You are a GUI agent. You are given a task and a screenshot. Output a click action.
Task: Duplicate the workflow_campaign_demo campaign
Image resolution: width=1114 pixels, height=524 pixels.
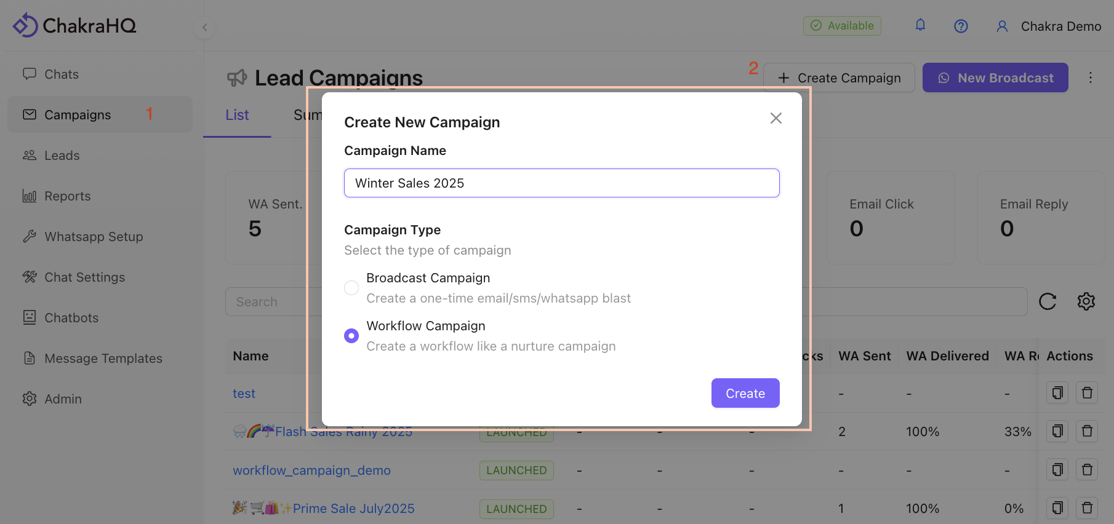pyautogui.click(x=1057, y=470)
